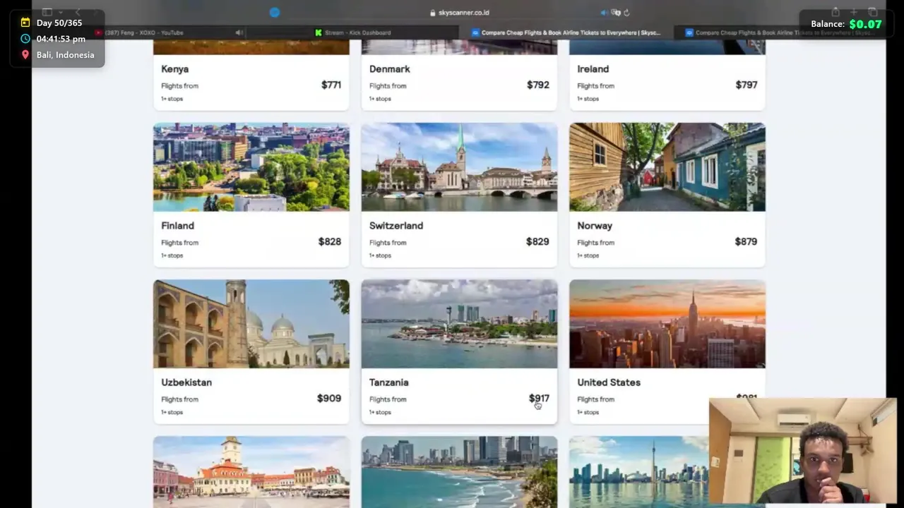
Task: Click the translate icon in address bar
Action: point(616,13)
